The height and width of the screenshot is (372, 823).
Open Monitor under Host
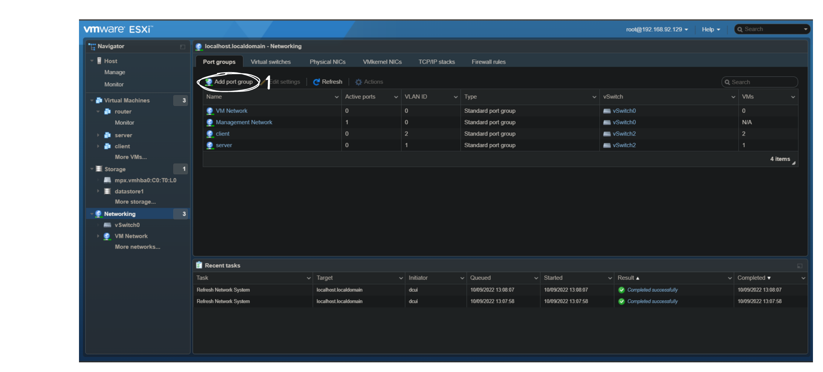point(114,84)
